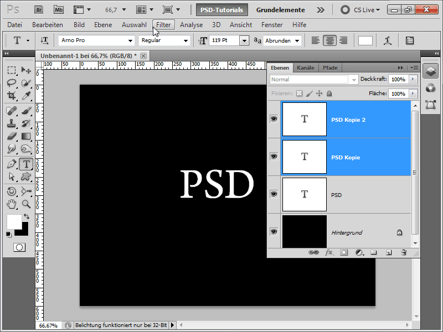Select the History Brush tool
This screenshot has height=332, width=443.
[26, 123]
